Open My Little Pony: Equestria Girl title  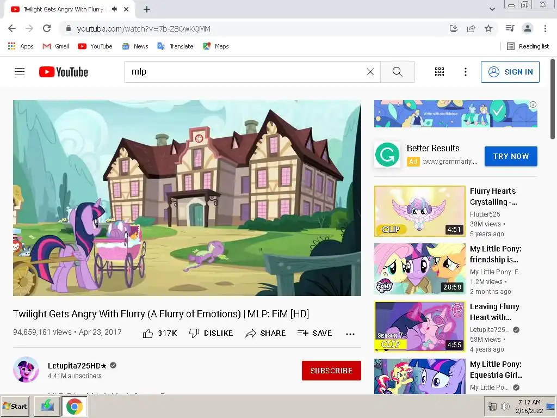tap(496, 370)
